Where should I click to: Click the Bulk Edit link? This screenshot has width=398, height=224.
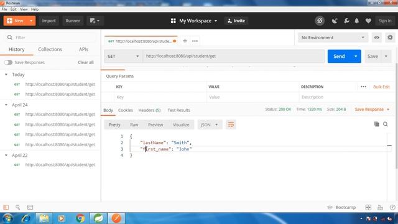(x=381, y=87)
